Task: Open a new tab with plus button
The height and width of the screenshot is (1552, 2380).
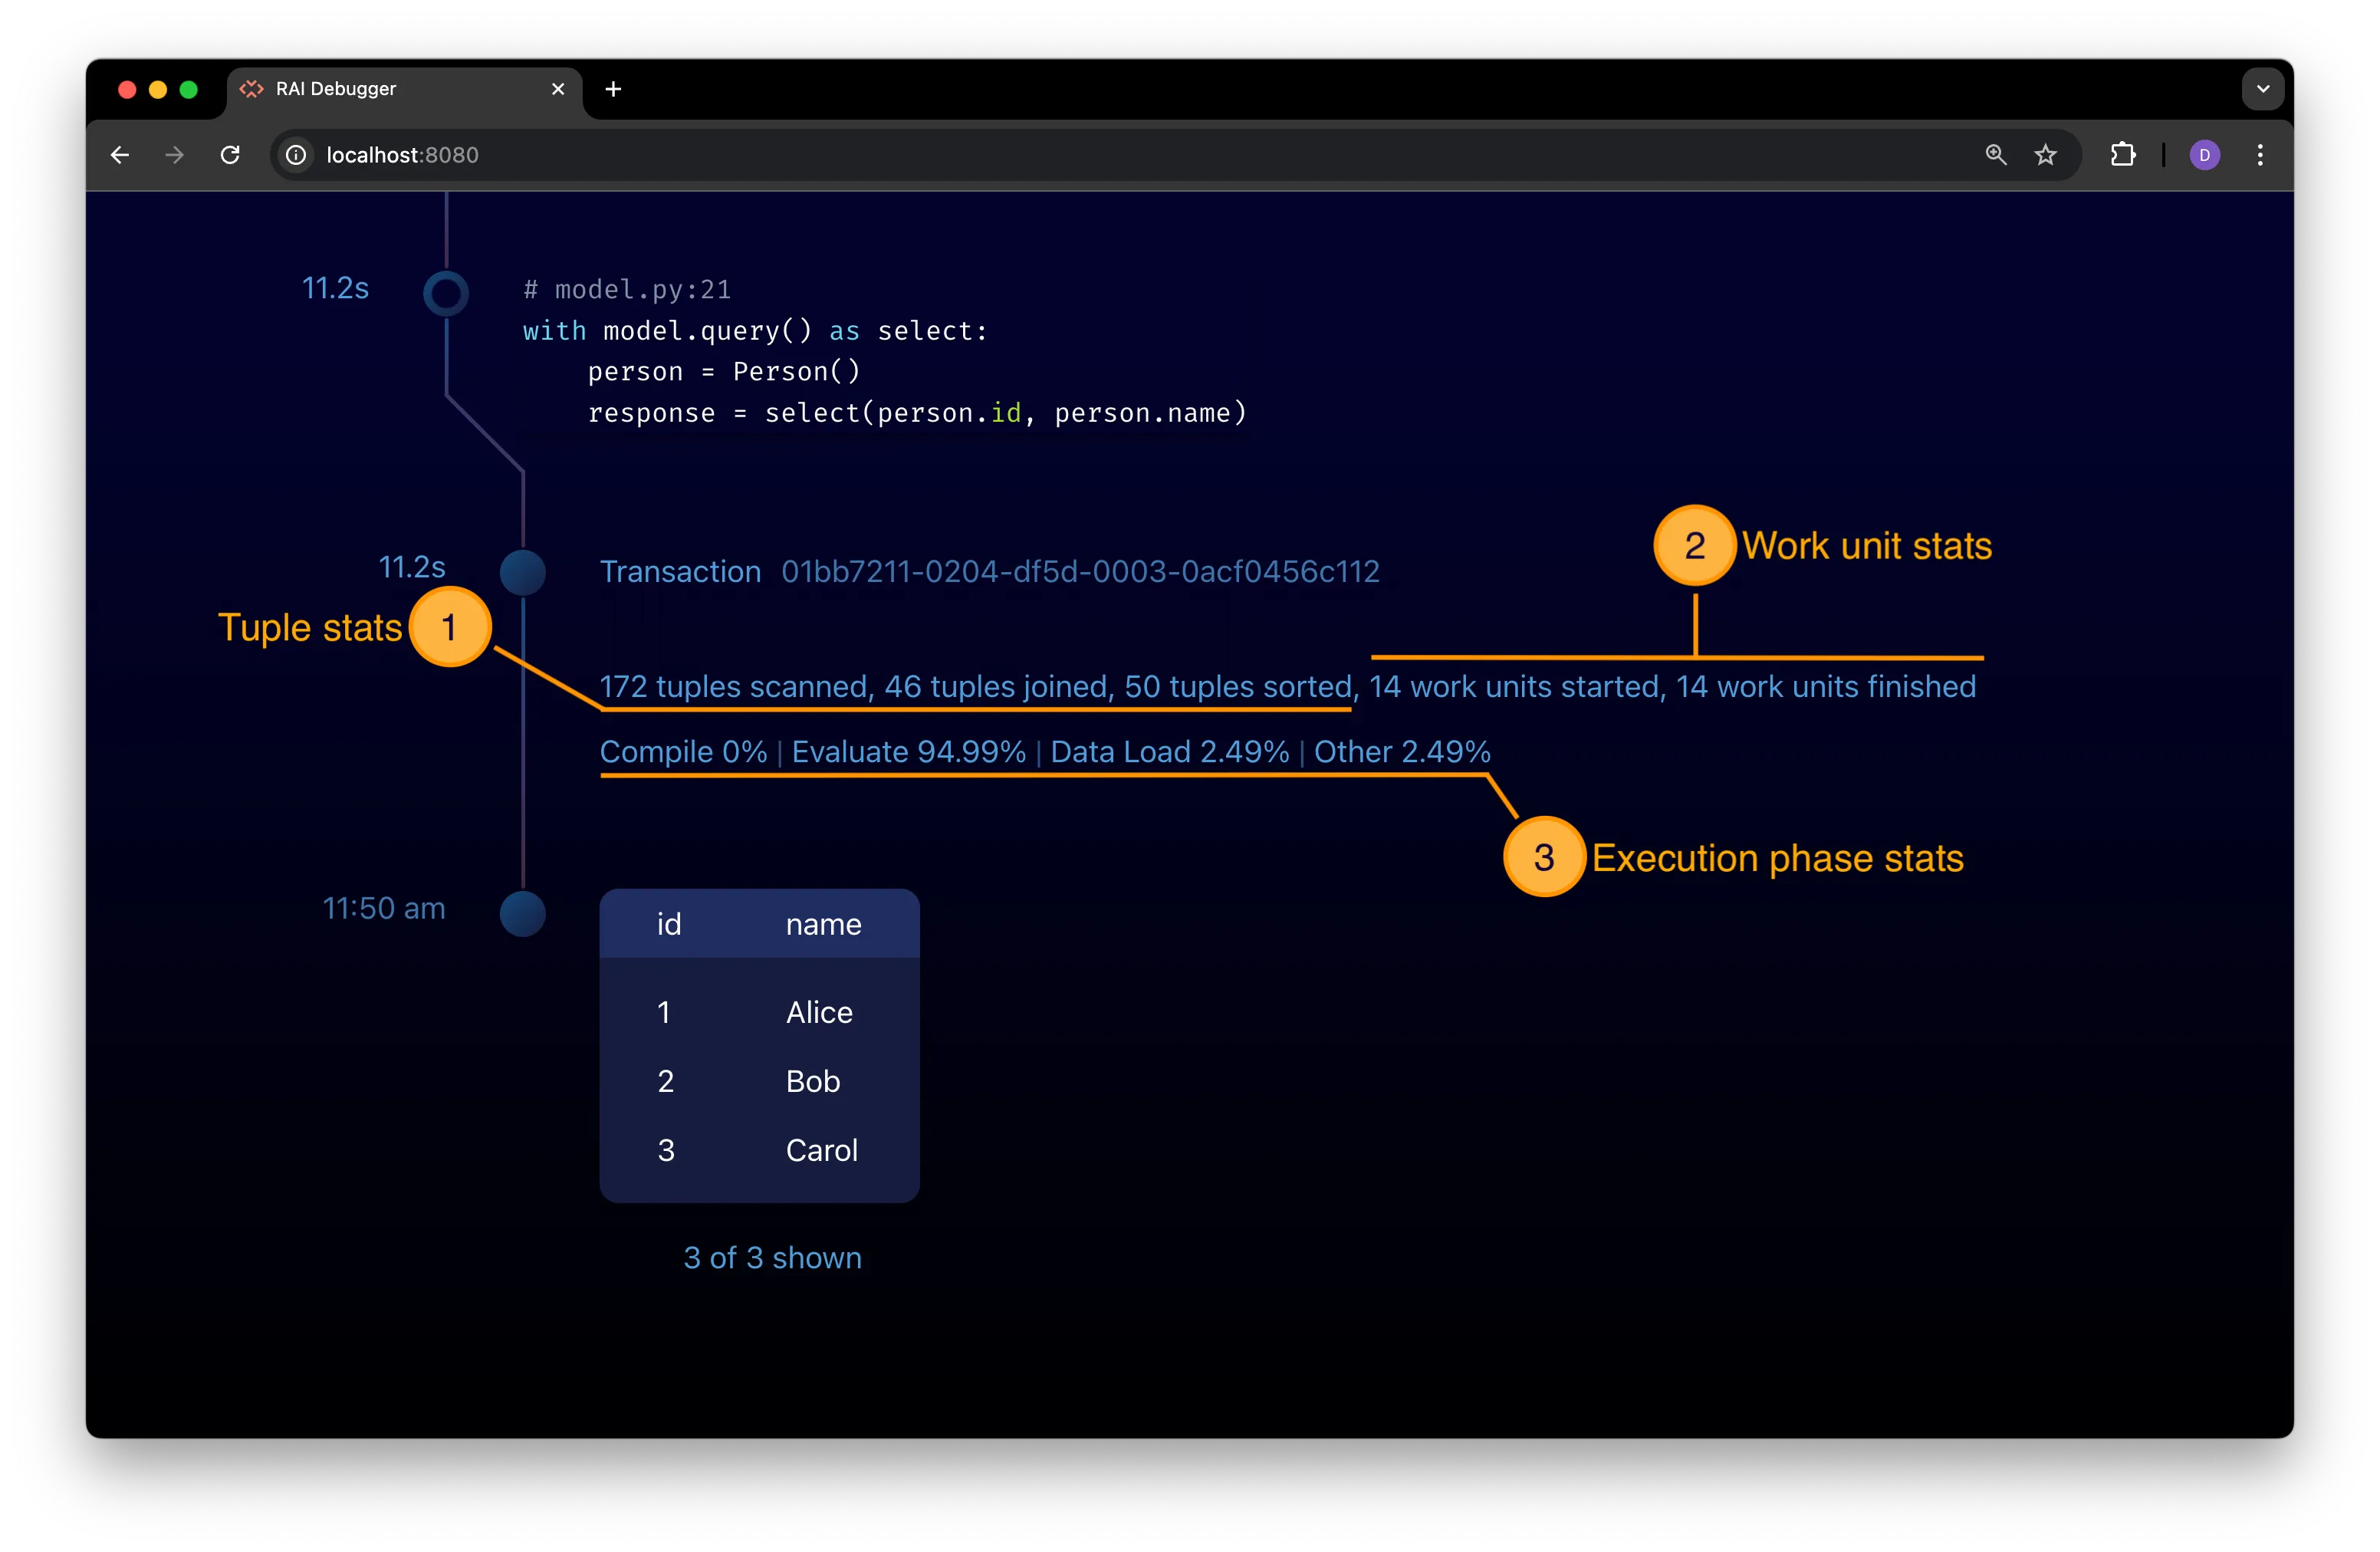Action: coord(613,89)
